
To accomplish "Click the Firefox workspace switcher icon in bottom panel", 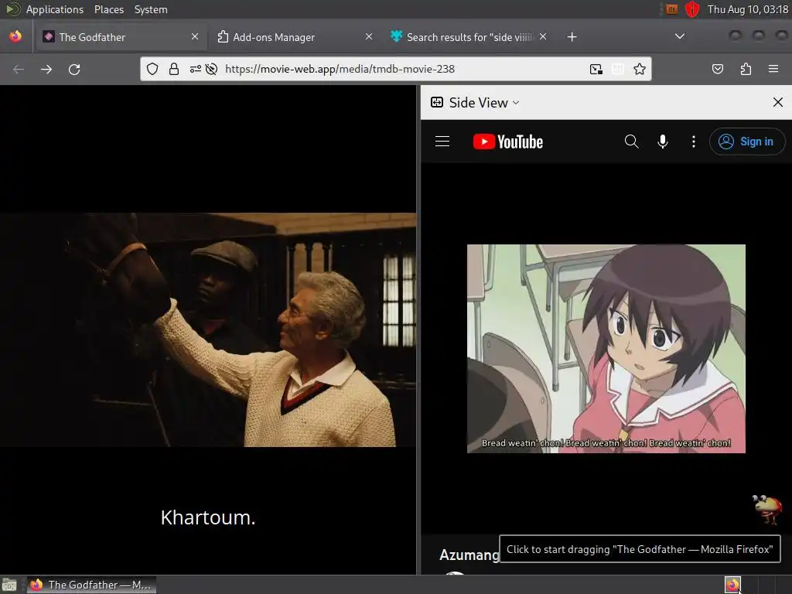I will point(732,585).
